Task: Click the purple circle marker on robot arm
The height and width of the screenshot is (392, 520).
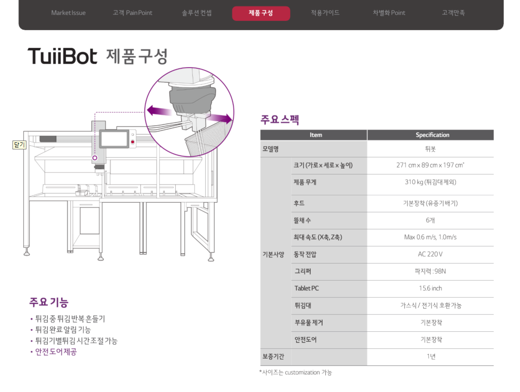Action: pos(95,158)
